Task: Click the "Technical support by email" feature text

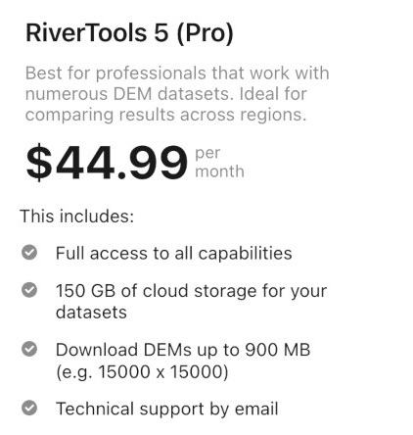Action: pyautogui.click(x=167, y=409)
